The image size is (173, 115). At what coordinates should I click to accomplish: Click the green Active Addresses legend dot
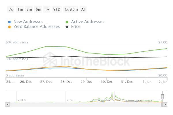tap(67, 22)
